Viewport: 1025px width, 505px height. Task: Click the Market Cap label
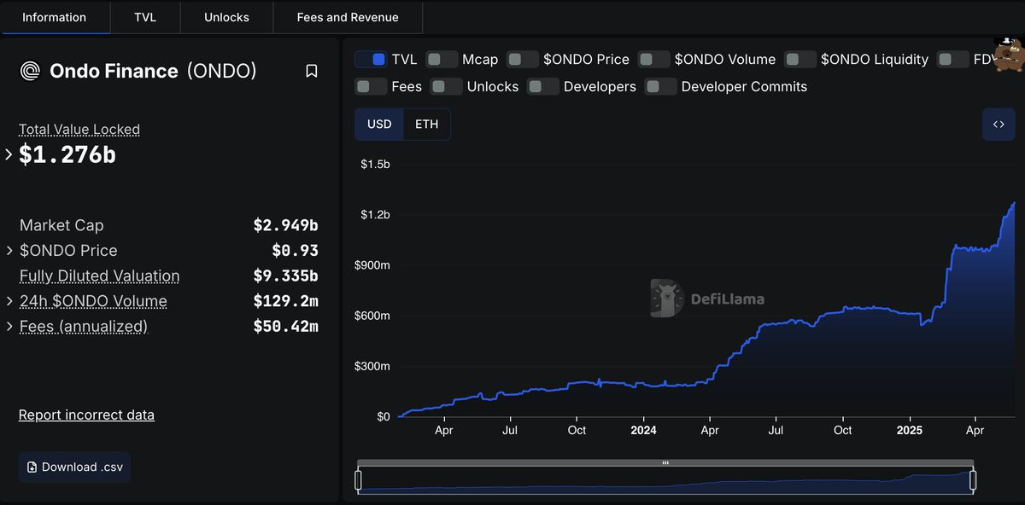[61, 225]
